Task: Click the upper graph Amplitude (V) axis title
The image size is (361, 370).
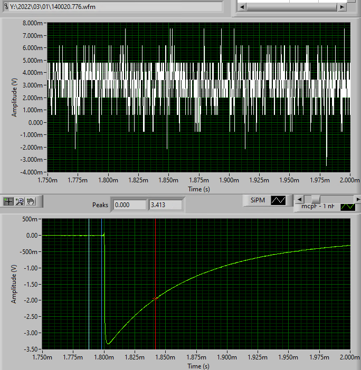Action: coord(14,98)
